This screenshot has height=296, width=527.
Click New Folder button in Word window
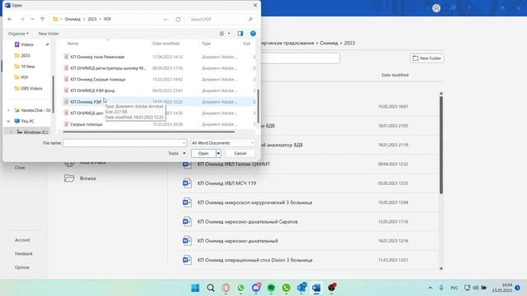coord(427,58)
